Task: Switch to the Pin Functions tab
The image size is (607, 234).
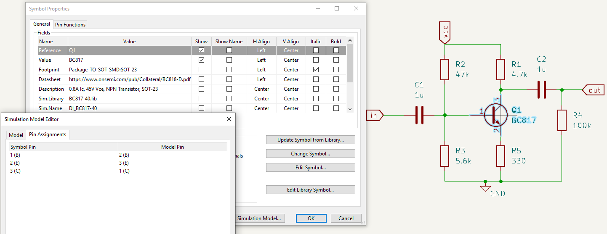Action: tap(70, 25)
